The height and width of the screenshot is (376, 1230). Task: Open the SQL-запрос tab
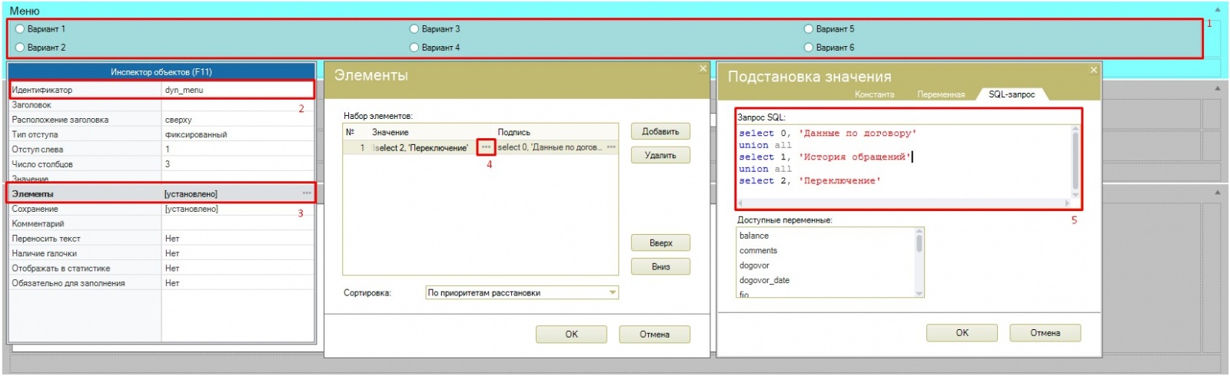click(1011, 94)
